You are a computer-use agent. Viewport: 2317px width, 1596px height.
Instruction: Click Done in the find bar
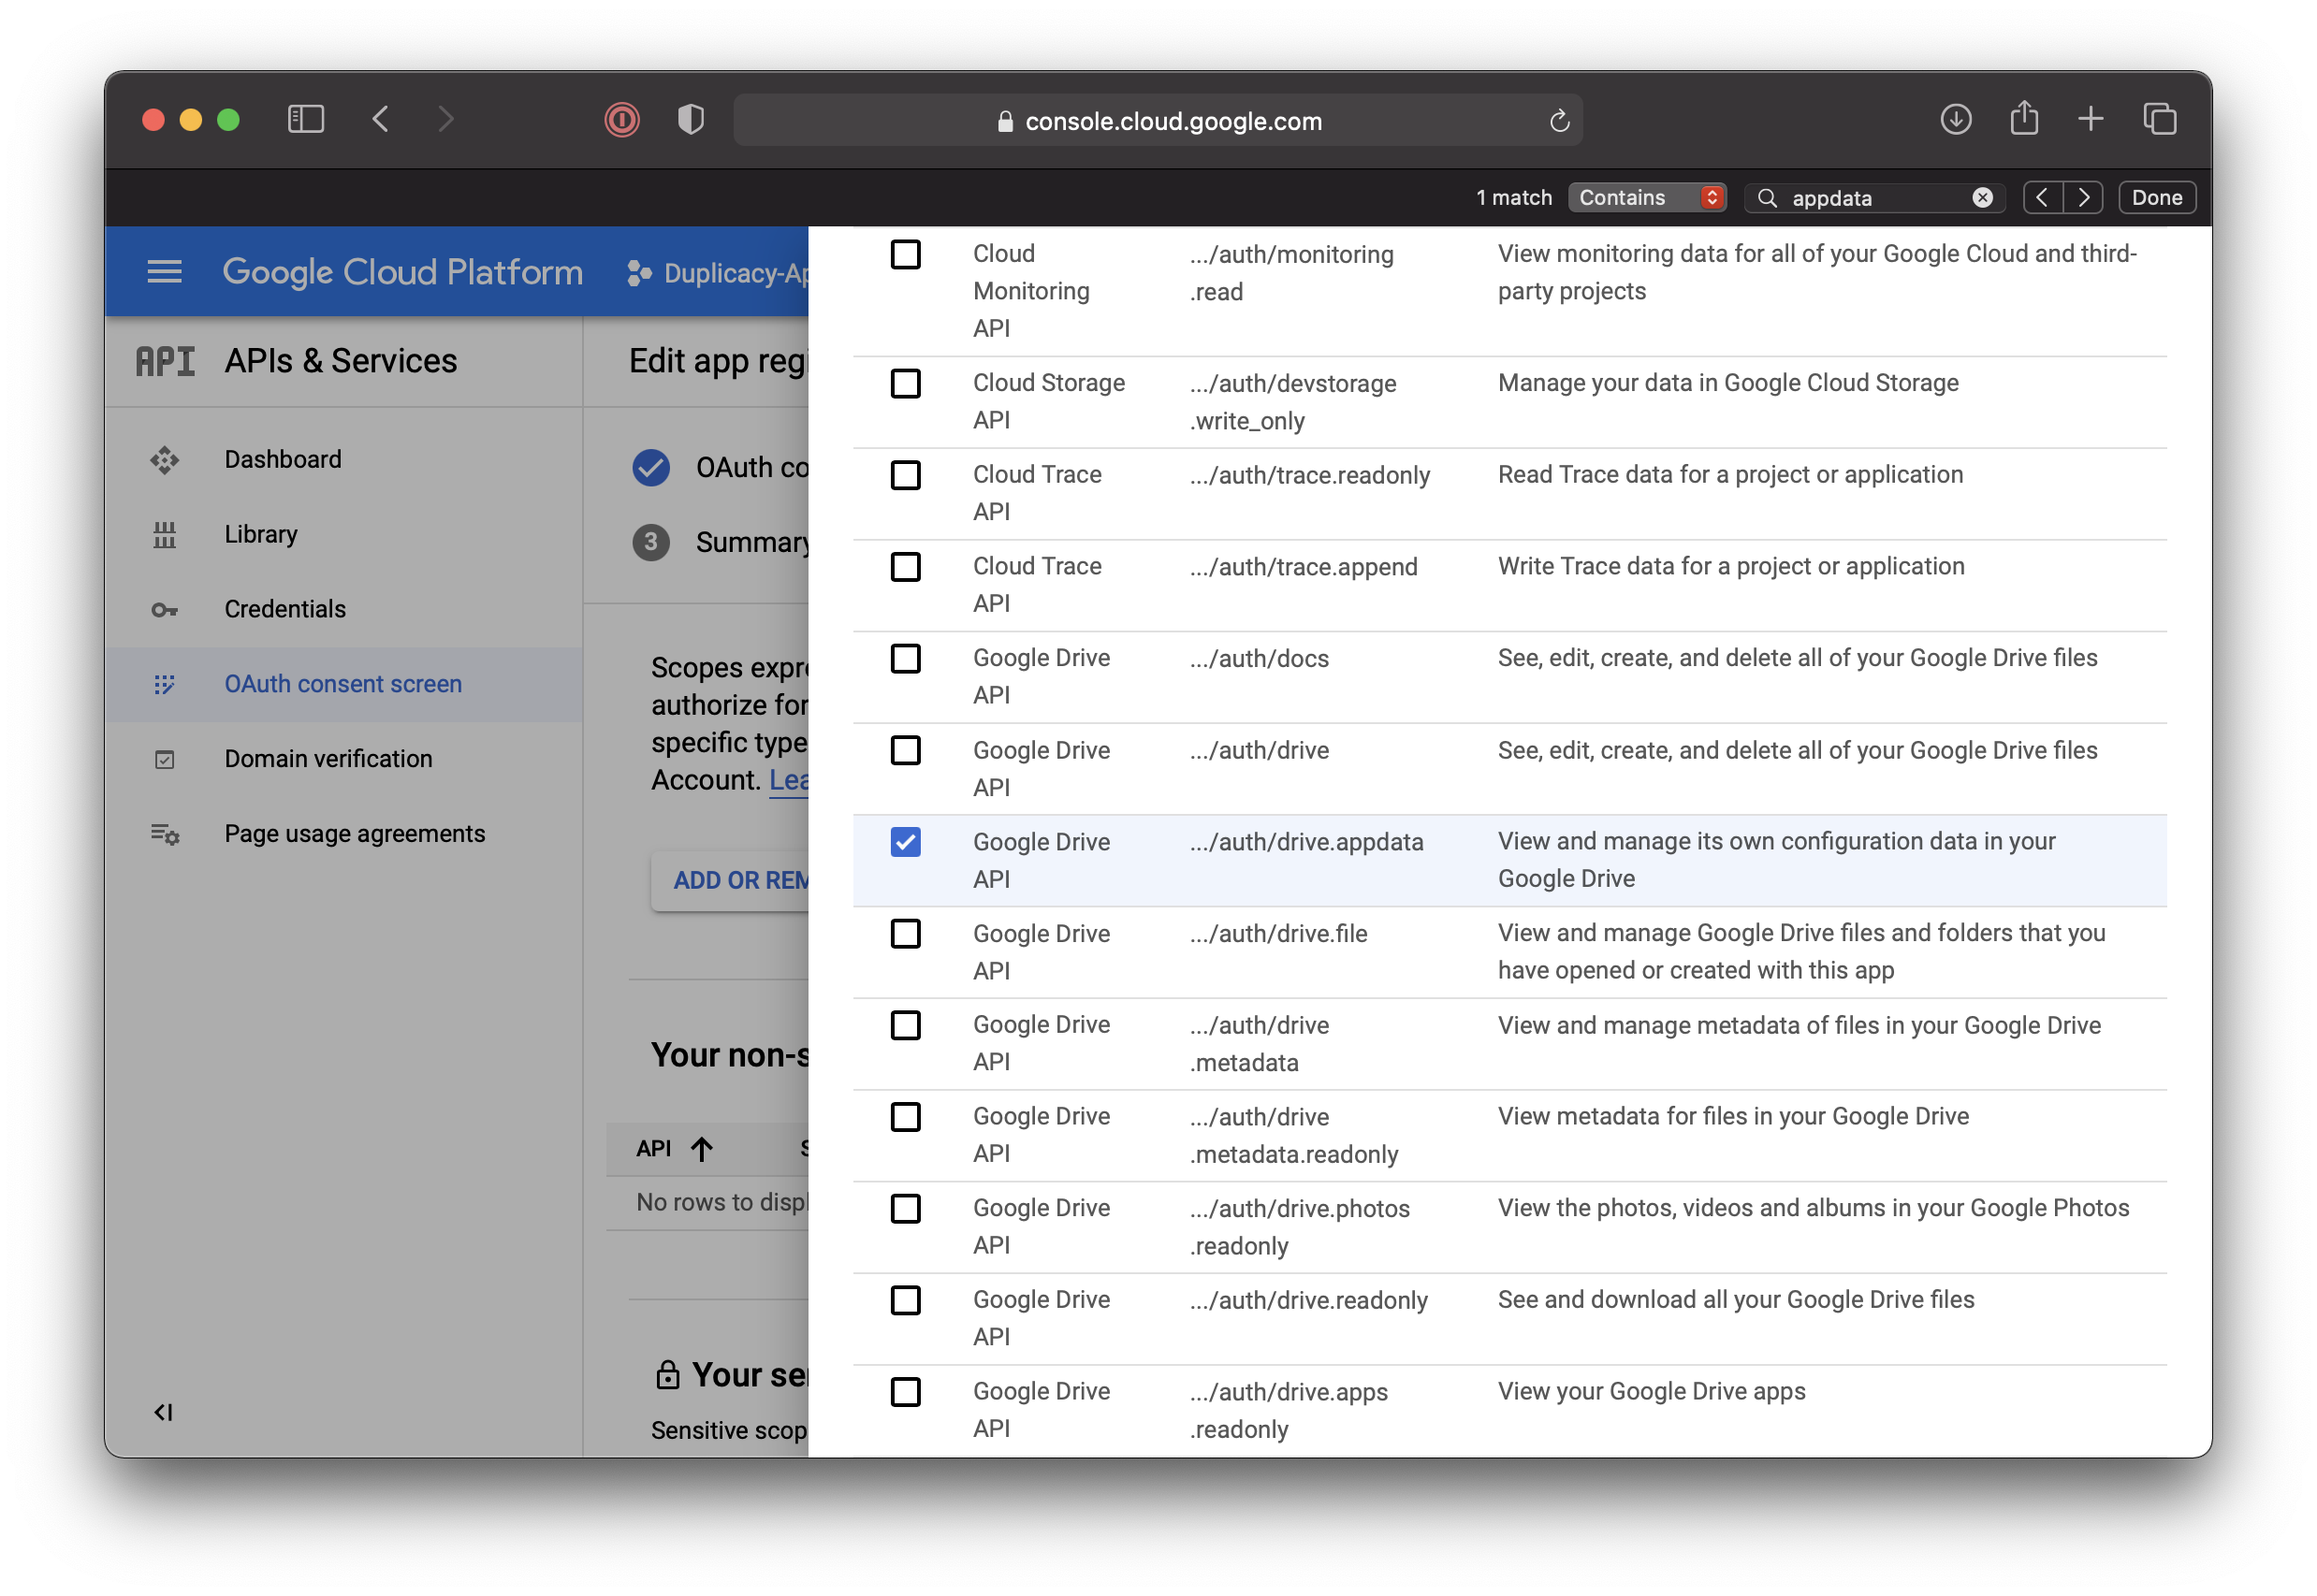point(2156,198)
